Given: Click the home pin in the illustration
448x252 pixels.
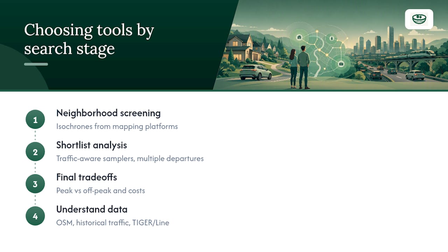Looking at the screenshot, I should click(x=299, y=37).
